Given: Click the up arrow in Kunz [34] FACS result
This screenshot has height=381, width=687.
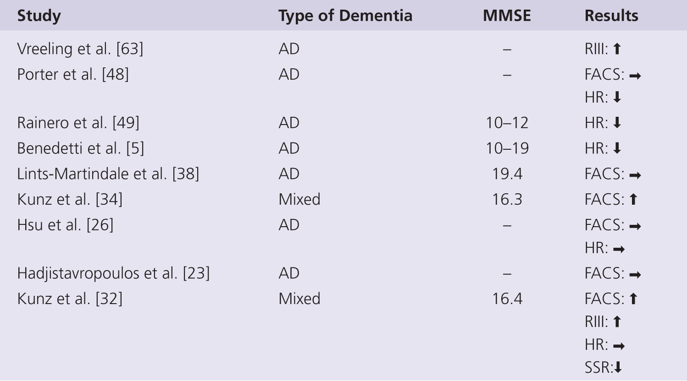Looking at the screenshot, I should point(633,199).
